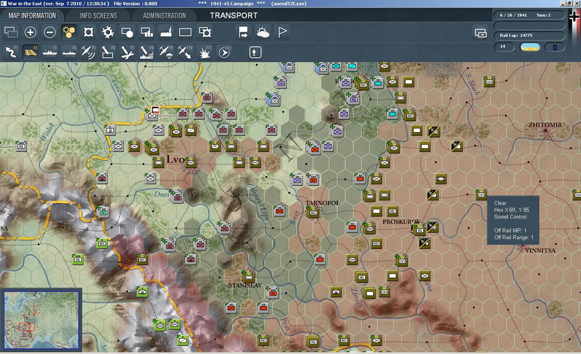Screen dimensions: 581x354
Task: Click the Turn: 2 indicator
Action: click(x=543, y=15)
